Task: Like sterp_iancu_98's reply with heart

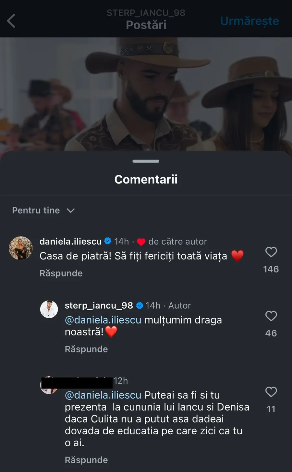Action: pyautogui.click(x=271, y=316)
